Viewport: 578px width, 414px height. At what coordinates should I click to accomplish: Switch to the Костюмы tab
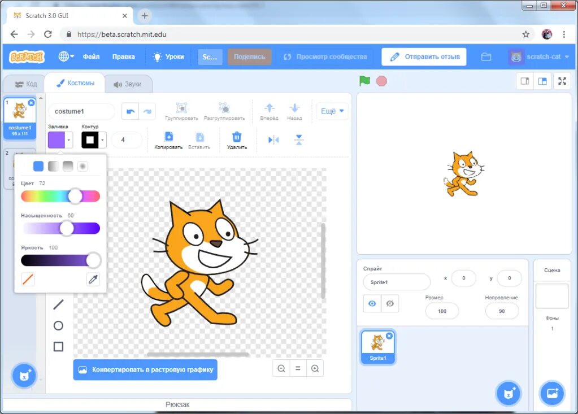point(75,83)
